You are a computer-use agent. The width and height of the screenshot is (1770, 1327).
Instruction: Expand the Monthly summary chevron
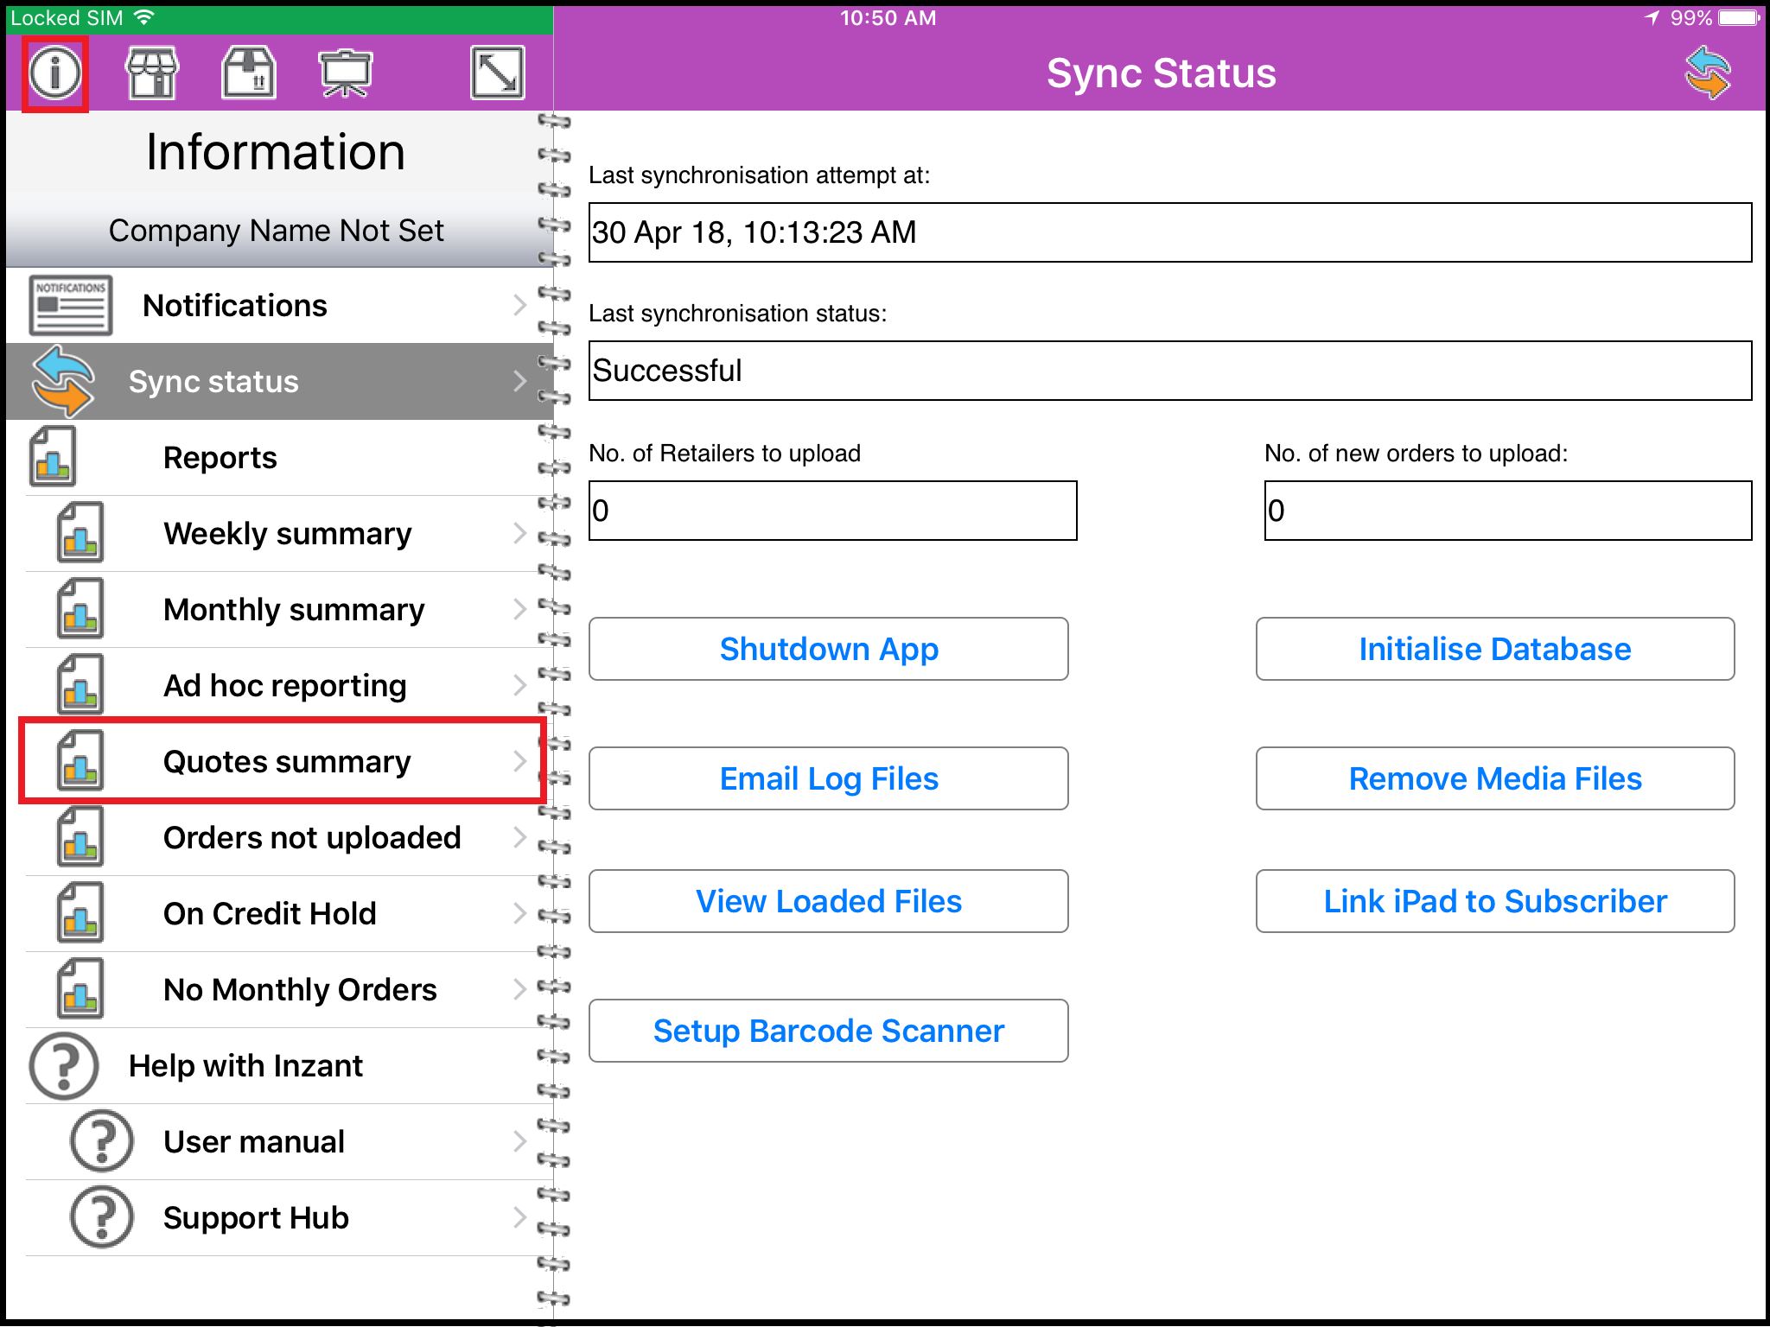519,609
